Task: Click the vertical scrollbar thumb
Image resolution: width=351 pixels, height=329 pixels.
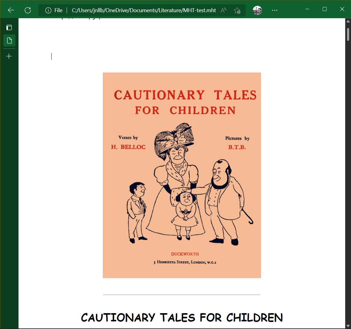Action: tap(348, 34)
